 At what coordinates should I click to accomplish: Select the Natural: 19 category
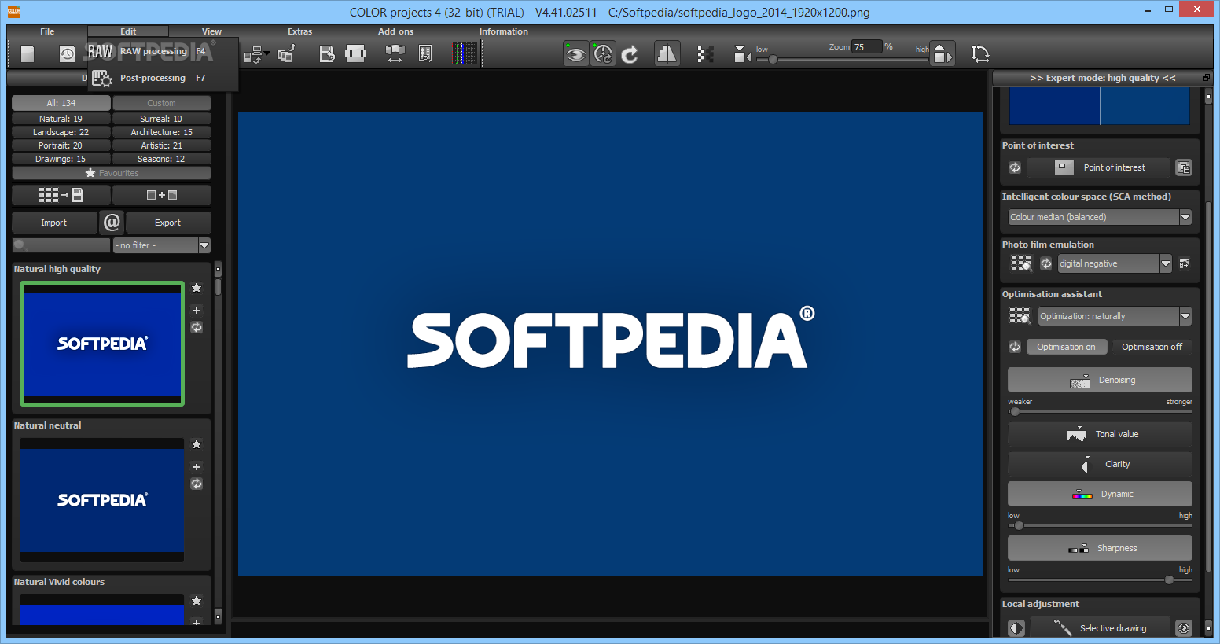tap(61, 119)
